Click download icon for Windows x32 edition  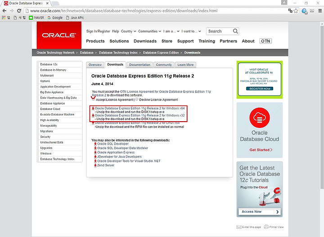coord(93,115)
